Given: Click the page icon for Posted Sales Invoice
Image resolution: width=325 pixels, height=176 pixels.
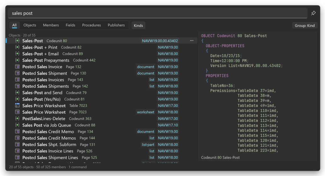Looking at the screenshot, I should click(x=17, y=67).
